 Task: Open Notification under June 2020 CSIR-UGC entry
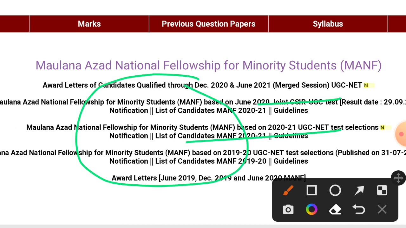128,111
